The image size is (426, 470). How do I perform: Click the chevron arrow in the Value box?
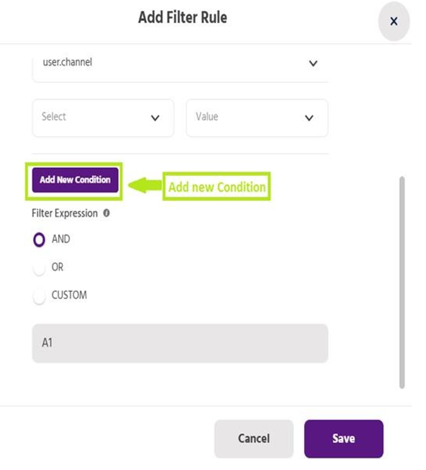tap(309, 118)
